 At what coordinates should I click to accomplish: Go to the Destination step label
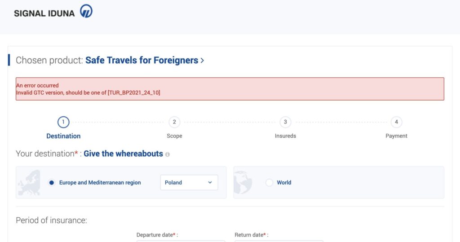click(63, 136)
